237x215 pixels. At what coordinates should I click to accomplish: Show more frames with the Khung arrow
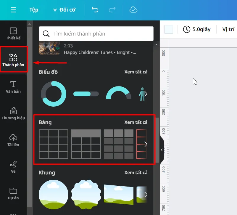coord(146,195)
